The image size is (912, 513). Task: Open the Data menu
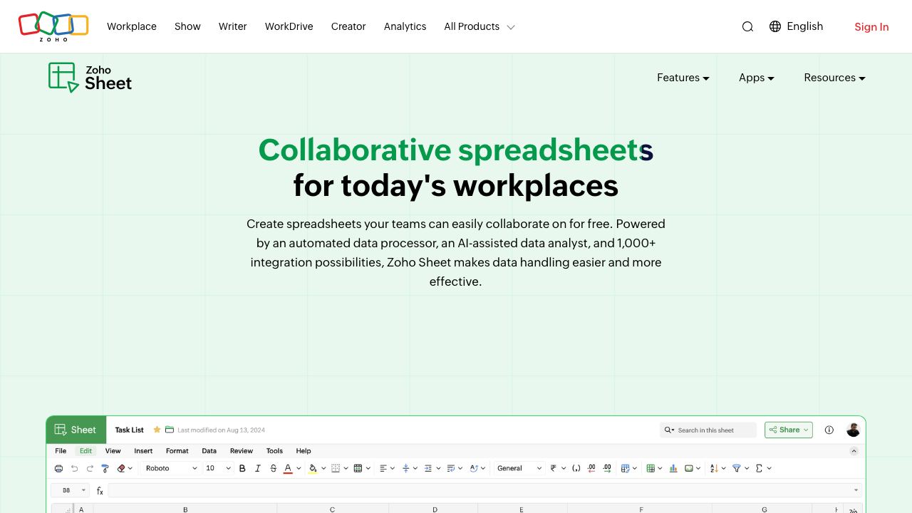(x=209, y=451)
